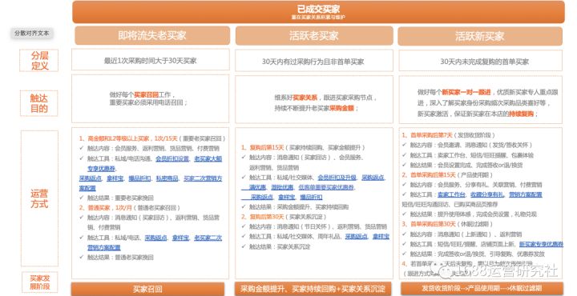Screen dimensions: 577x296
Task: Click the 已成交买家 top banner
Action: pyautogui.click(x=318, y=12)
